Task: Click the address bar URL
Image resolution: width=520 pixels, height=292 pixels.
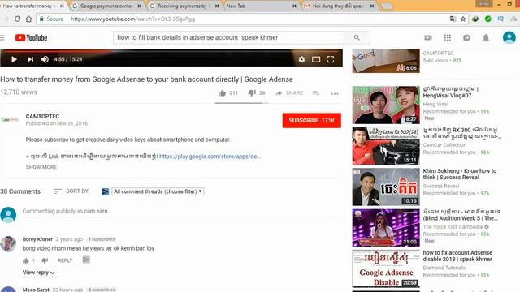Action: click(133, 19)
